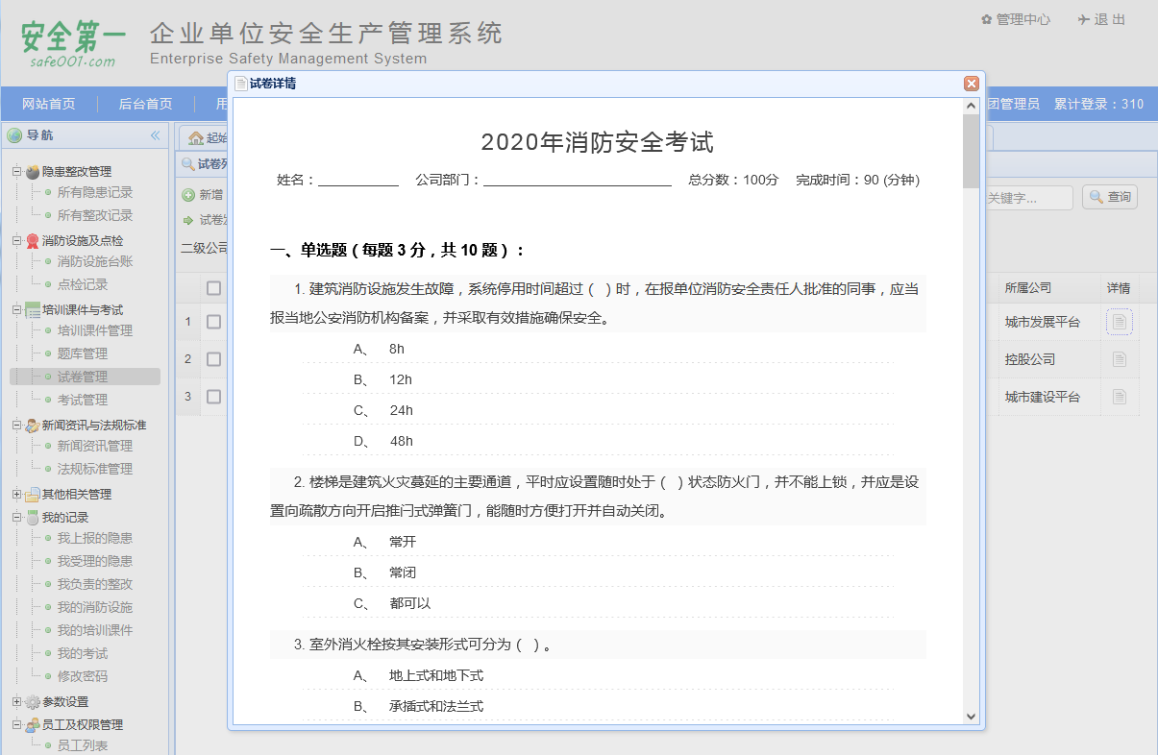Open 我负责的整改 in the navigation tree

(x=95, y=584)
